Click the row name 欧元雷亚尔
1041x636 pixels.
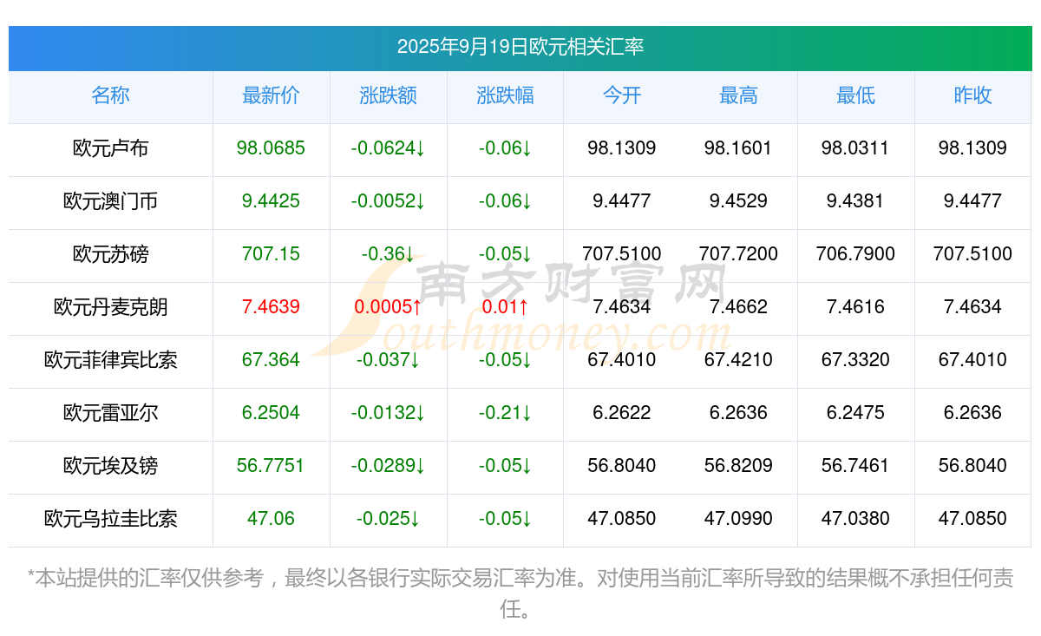(111, 413)
